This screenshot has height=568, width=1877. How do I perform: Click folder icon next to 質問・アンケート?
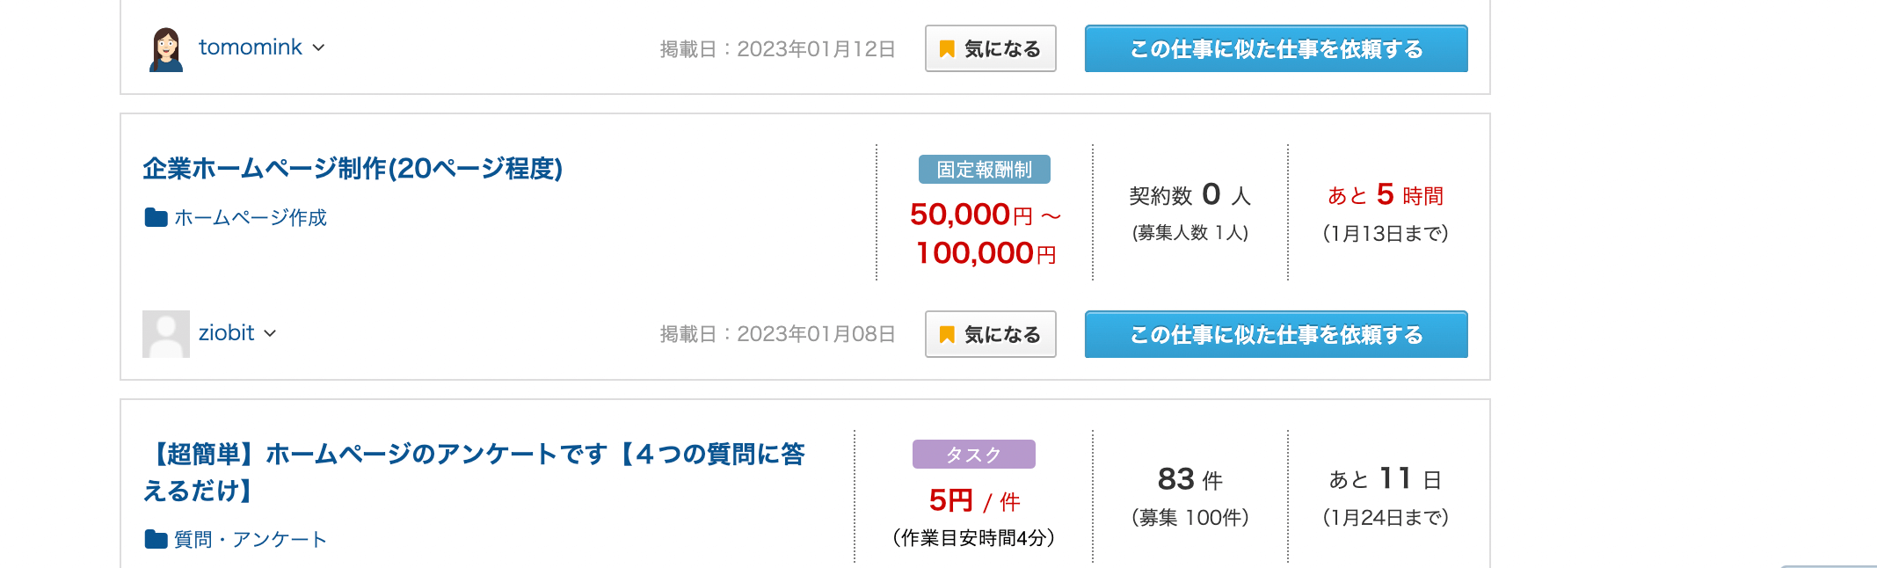click(156, 539)
